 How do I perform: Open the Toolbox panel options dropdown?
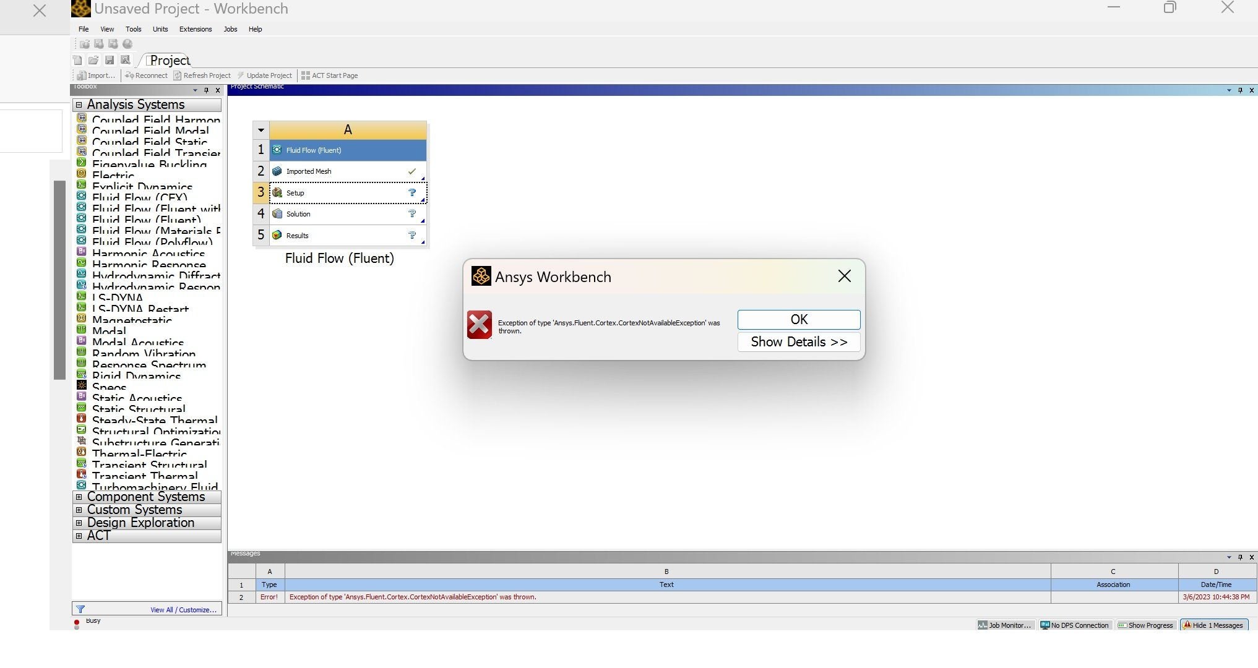click(x=195, y=90)
